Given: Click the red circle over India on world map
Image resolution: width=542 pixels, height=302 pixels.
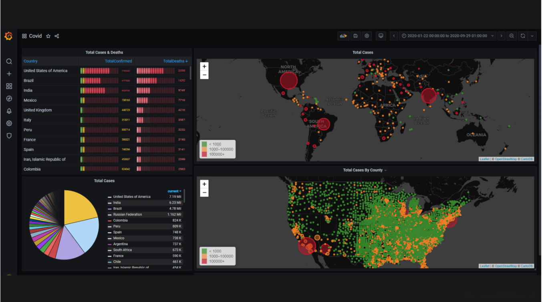Looking at the screenshot, I should point(429,96).
